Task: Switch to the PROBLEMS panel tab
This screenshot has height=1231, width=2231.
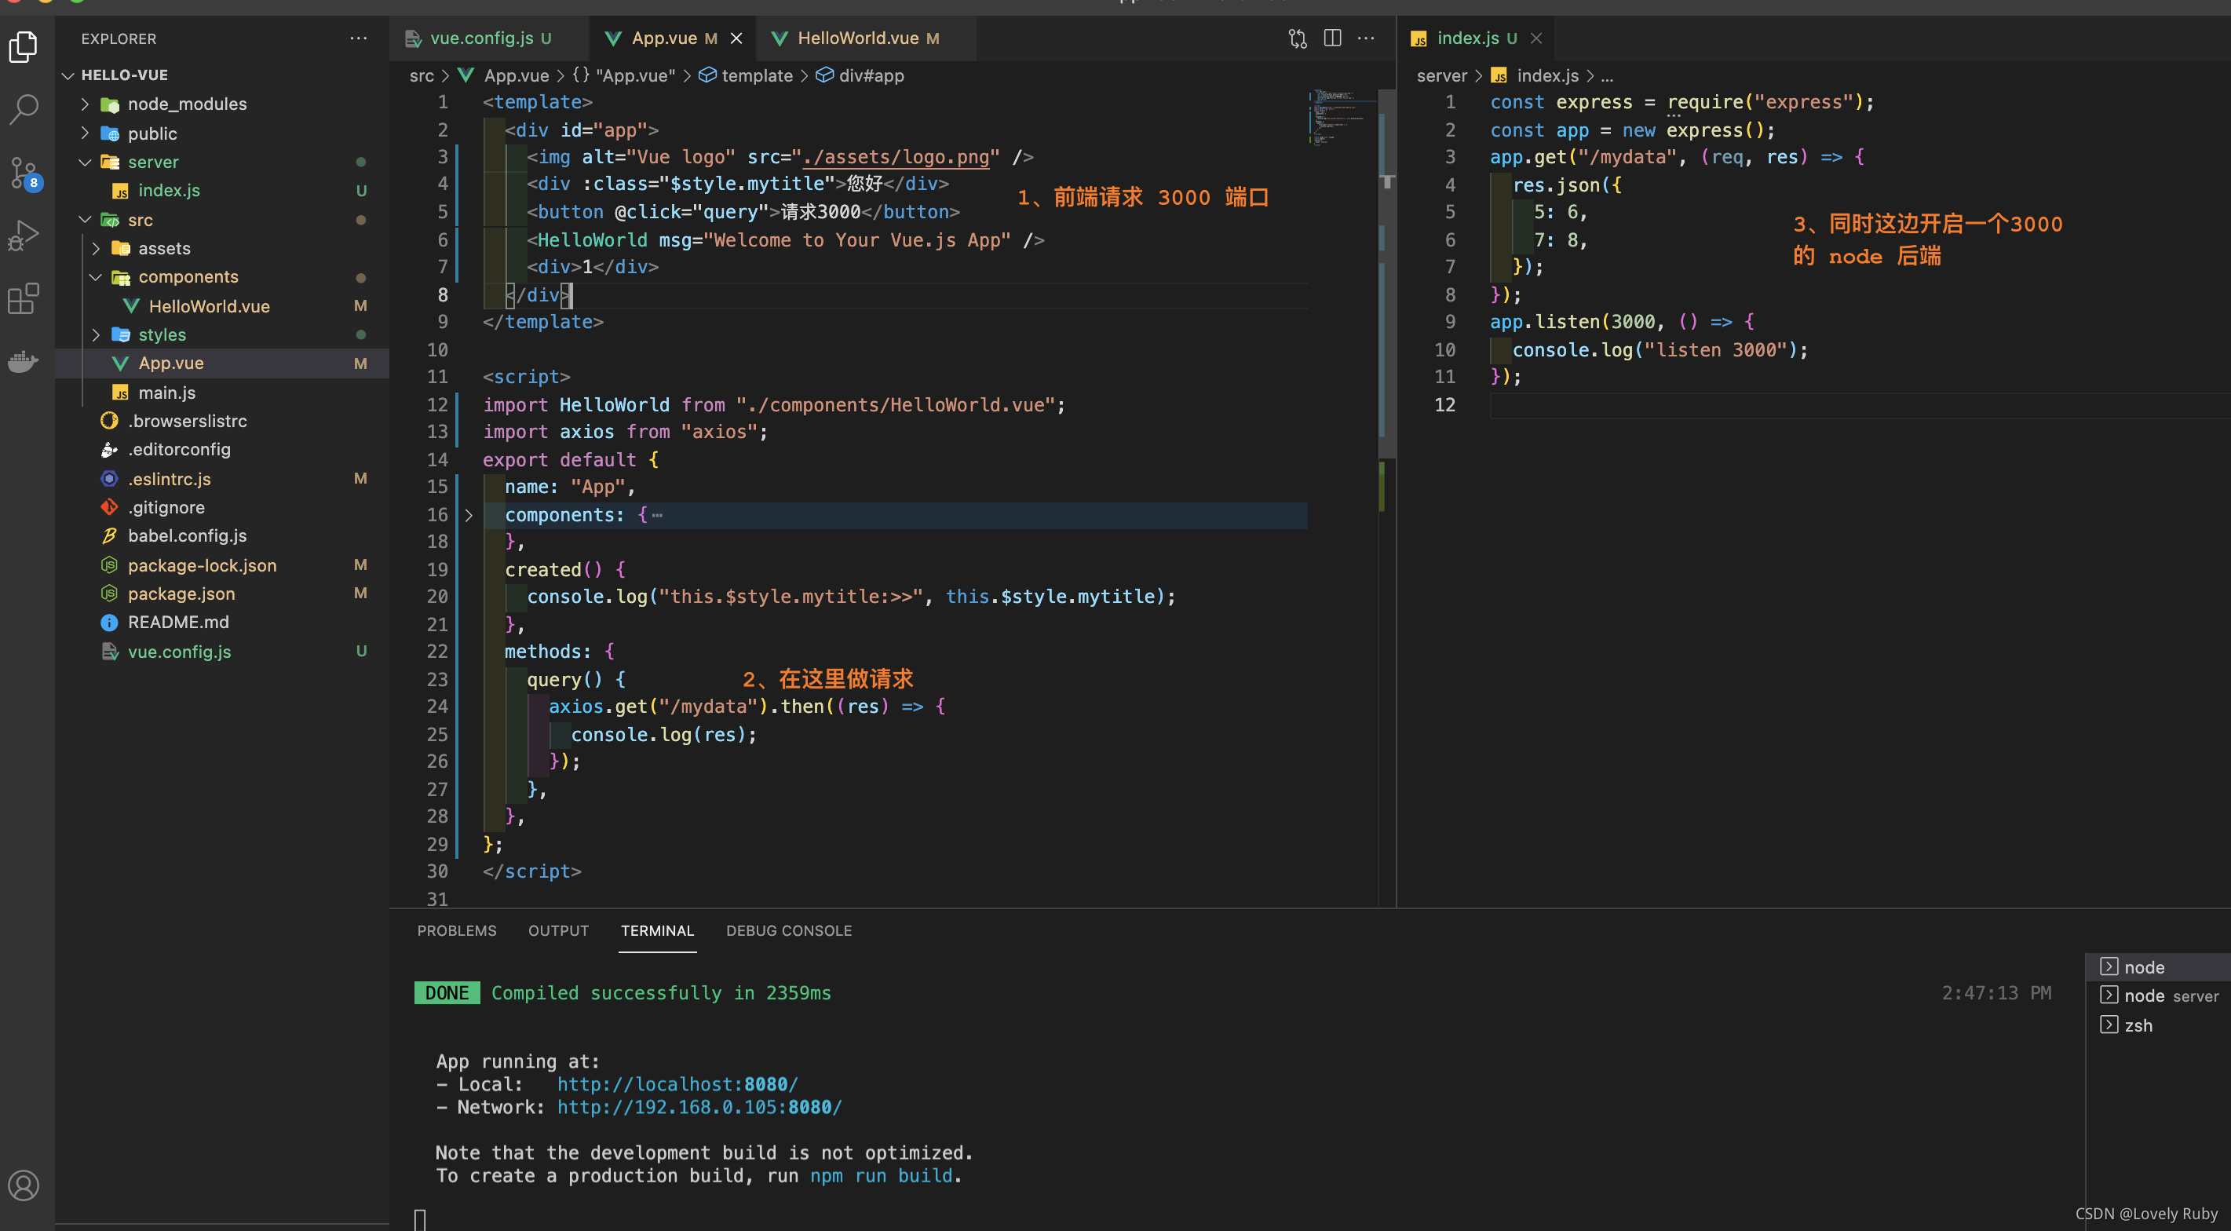Action: [456, 930]
